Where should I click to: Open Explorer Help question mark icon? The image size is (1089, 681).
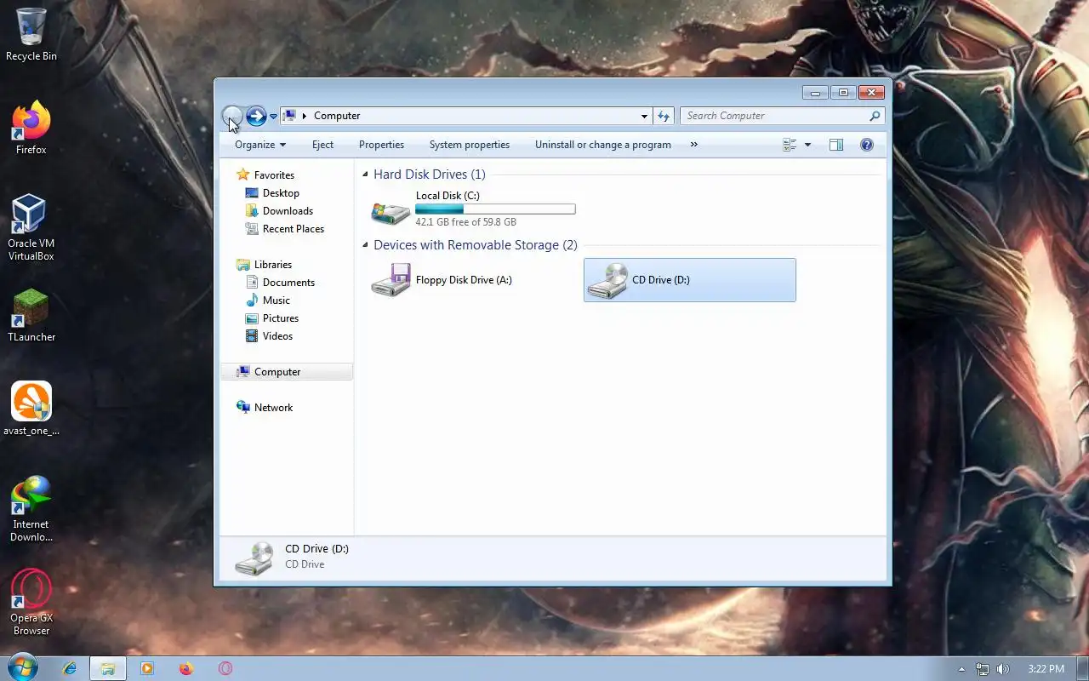tap(867, 145)
